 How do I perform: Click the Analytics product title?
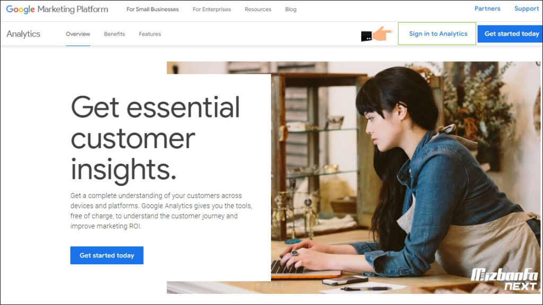tap(23, 34)
